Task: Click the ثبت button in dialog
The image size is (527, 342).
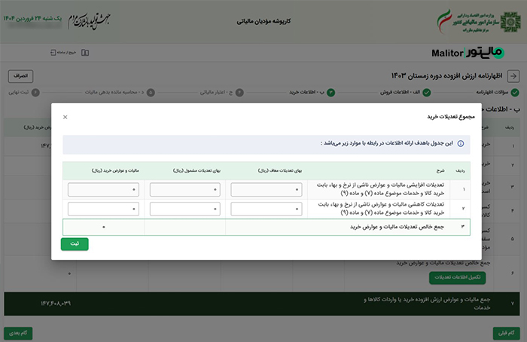Action: pos(75,244)
